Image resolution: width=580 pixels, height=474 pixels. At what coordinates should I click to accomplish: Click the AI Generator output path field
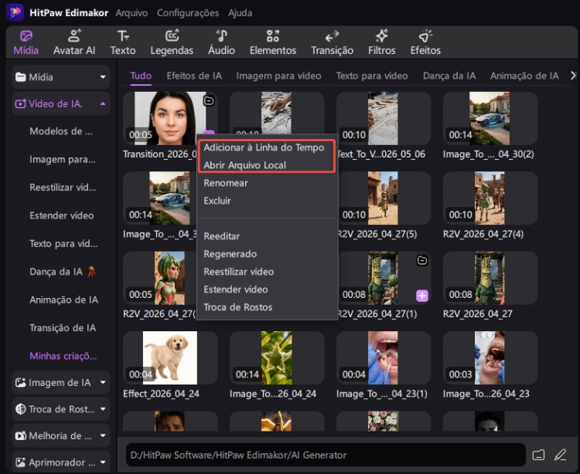pyautogui.click(x=326, y=455)
